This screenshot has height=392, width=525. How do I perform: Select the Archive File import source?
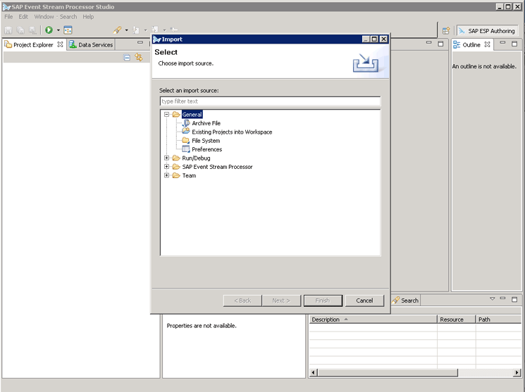(206, 123)
